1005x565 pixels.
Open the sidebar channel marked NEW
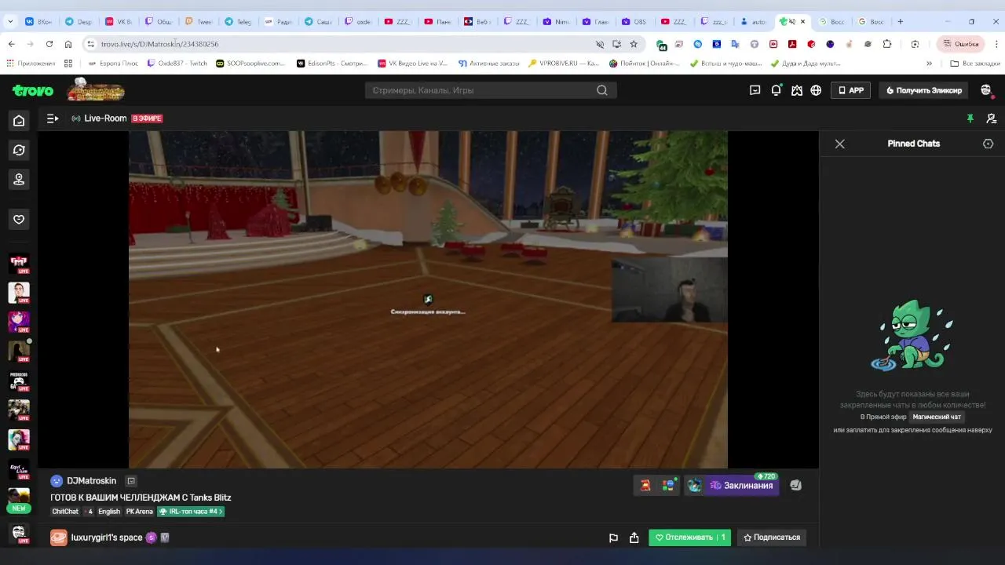(x=19, y=499)
